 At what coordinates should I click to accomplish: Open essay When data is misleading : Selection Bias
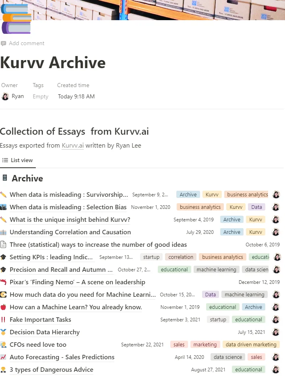[x=68, y=207]
